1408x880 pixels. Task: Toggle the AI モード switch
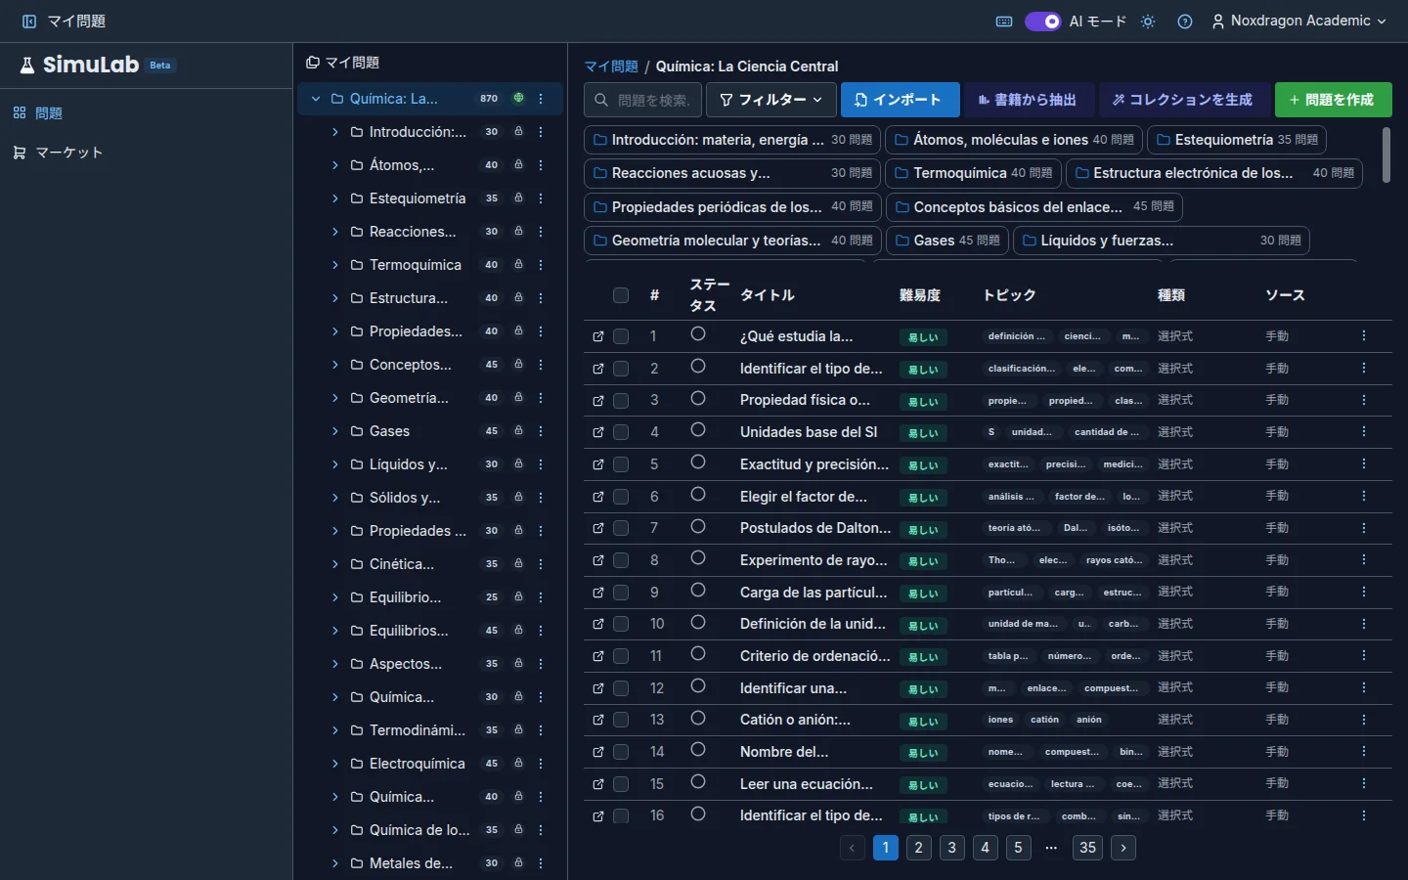tap(1042, 22)
